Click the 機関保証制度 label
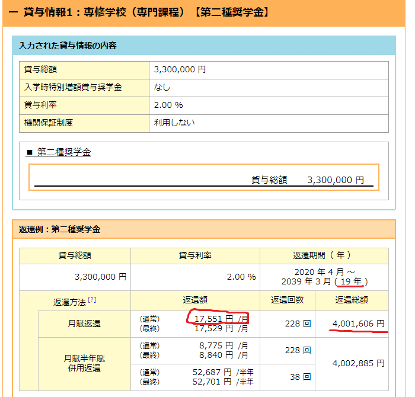 (x=49, y=123)
